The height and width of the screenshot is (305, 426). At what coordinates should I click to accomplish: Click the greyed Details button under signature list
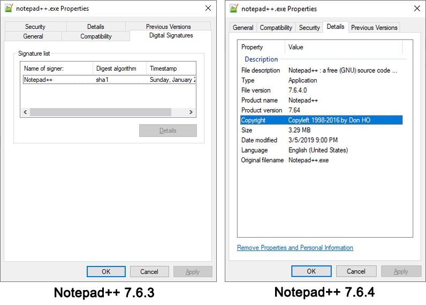168,131
